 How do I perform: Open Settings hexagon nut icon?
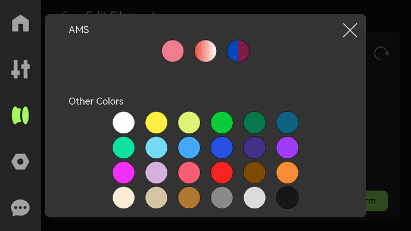(x=20, y=161)
